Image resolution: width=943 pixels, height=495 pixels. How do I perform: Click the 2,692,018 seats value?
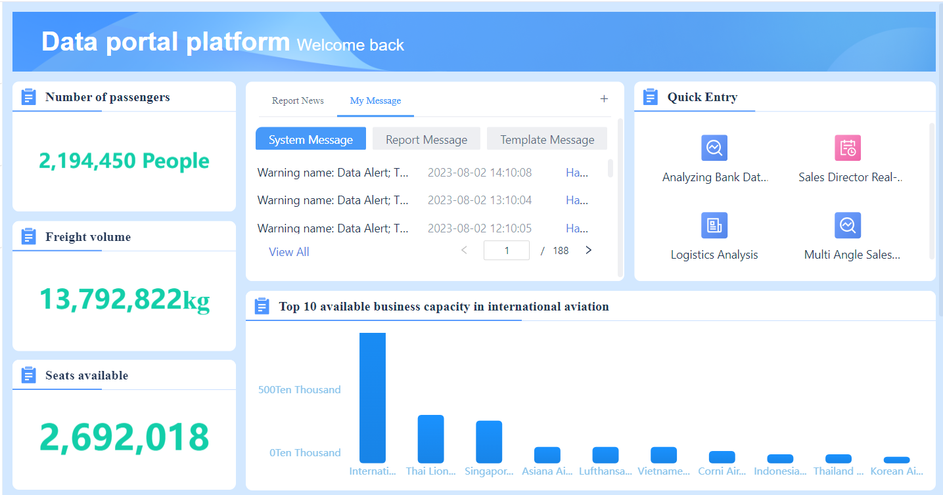(x=124, y=437)
